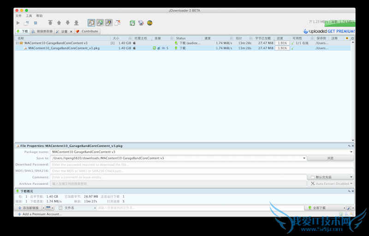Image resolution: width=369 pixels, height=236 pixels.
Task: Click the Start Downloads play icon
Action: tap(18, 23)
